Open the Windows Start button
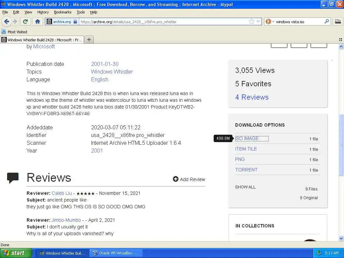This screenshot has height=258, width=344. point(16,253)
